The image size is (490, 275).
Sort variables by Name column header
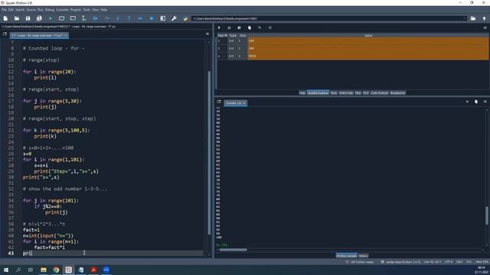click(x=222, y=36)
